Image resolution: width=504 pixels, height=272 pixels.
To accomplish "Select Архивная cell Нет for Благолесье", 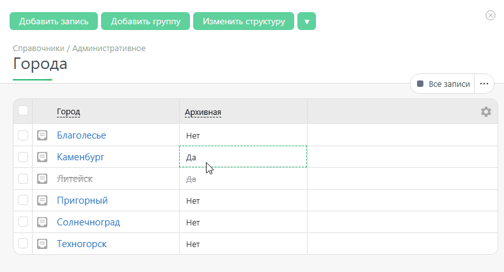I will click(243, 135).
